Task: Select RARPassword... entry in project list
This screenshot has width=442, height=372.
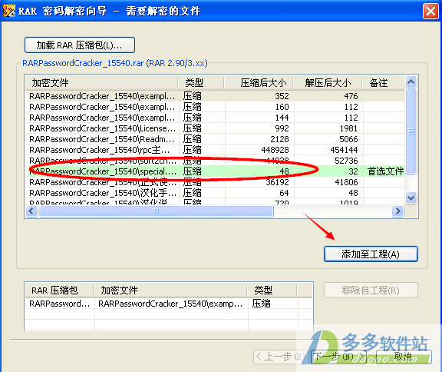Action: tap(60, 304)
